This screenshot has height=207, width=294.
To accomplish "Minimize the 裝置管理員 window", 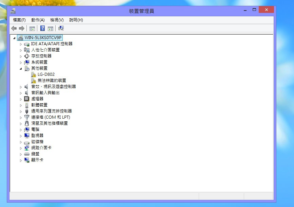I will click(245, 10).
